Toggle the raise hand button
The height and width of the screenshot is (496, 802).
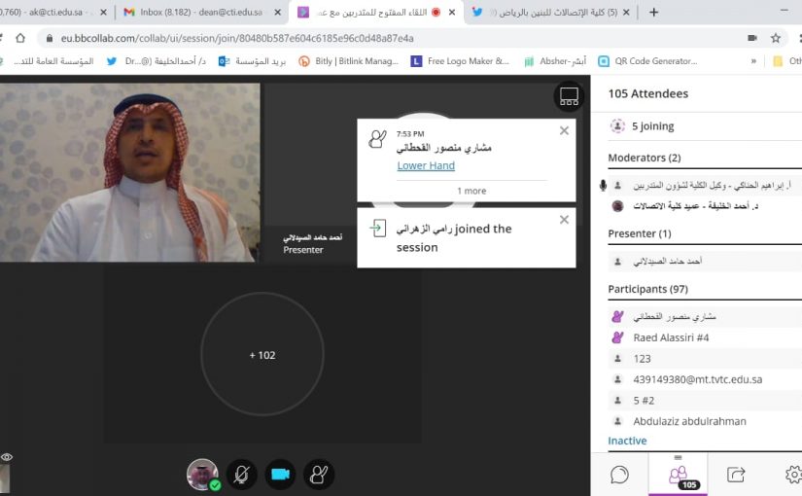pos(319,474)
